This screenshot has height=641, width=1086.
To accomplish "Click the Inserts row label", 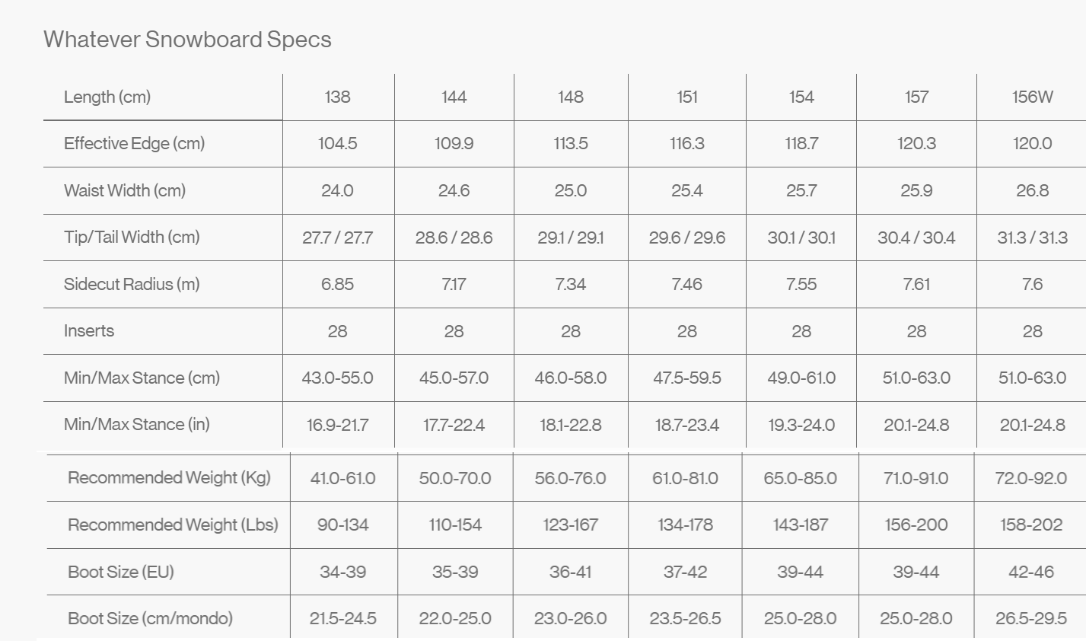I will point(89,331).
